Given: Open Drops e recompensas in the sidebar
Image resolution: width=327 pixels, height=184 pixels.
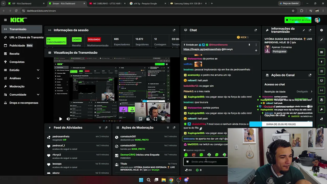Looking at the screenshot, I should pos(21,103).
